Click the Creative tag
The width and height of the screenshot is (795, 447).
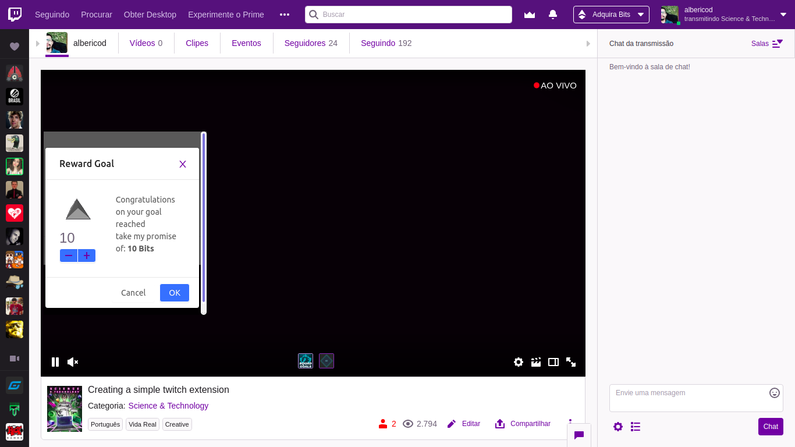click(177, 424)
